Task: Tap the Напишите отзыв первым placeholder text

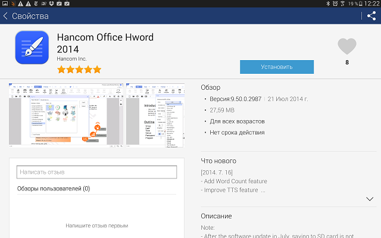Action: click(x=96, y=226)
